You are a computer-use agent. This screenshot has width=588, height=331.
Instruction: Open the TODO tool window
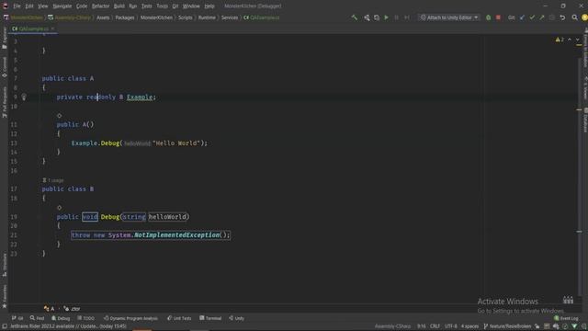(85, 318)
